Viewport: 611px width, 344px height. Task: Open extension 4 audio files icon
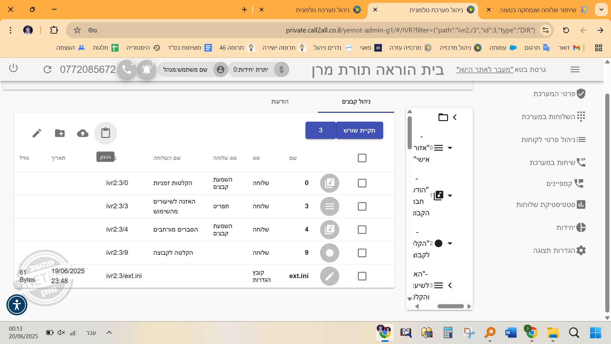(329, 229)
